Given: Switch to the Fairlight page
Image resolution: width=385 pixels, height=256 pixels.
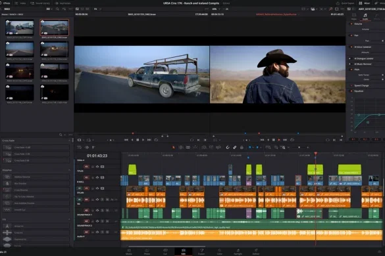Looking at the screenshot, I should 238,251.
